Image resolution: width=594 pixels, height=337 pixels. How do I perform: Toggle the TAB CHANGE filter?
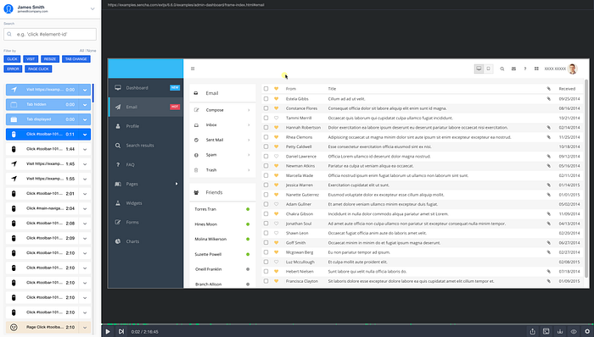[76, 59]
